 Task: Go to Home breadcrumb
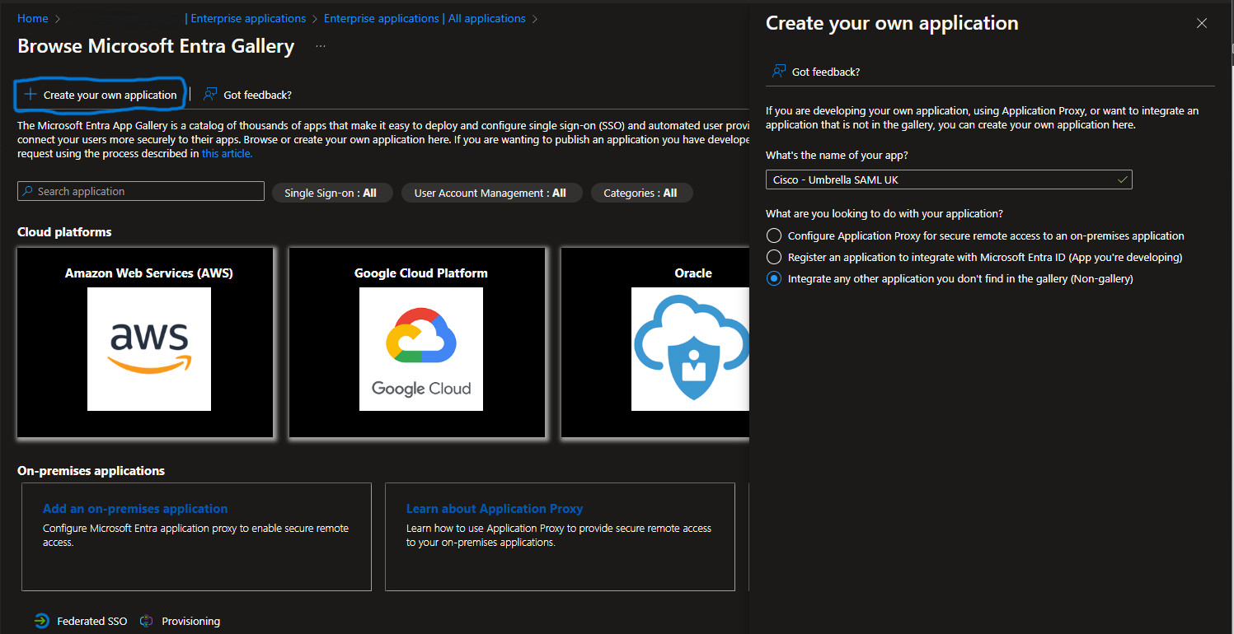coord(33,18)
